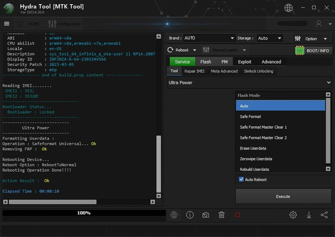Click the log horizontal scroll right arrow

152,202
